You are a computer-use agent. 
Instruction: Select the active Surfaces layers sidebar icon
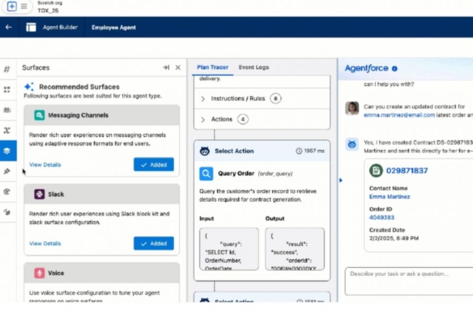click(x=7, y=150)
